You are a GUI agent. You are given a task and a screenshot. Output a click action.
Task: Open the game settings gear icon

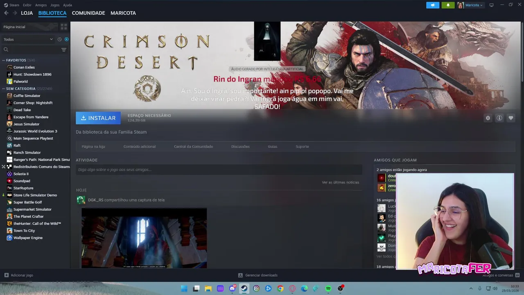[x=488, y=118]
